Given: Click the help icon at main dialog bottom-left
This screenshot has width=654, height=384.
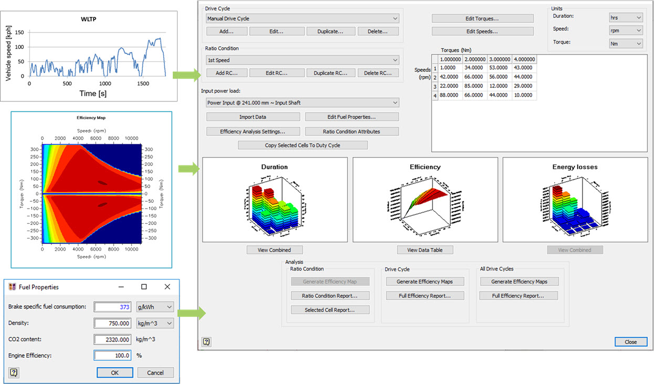Looking at the screenshot, I should coord(206,342).
